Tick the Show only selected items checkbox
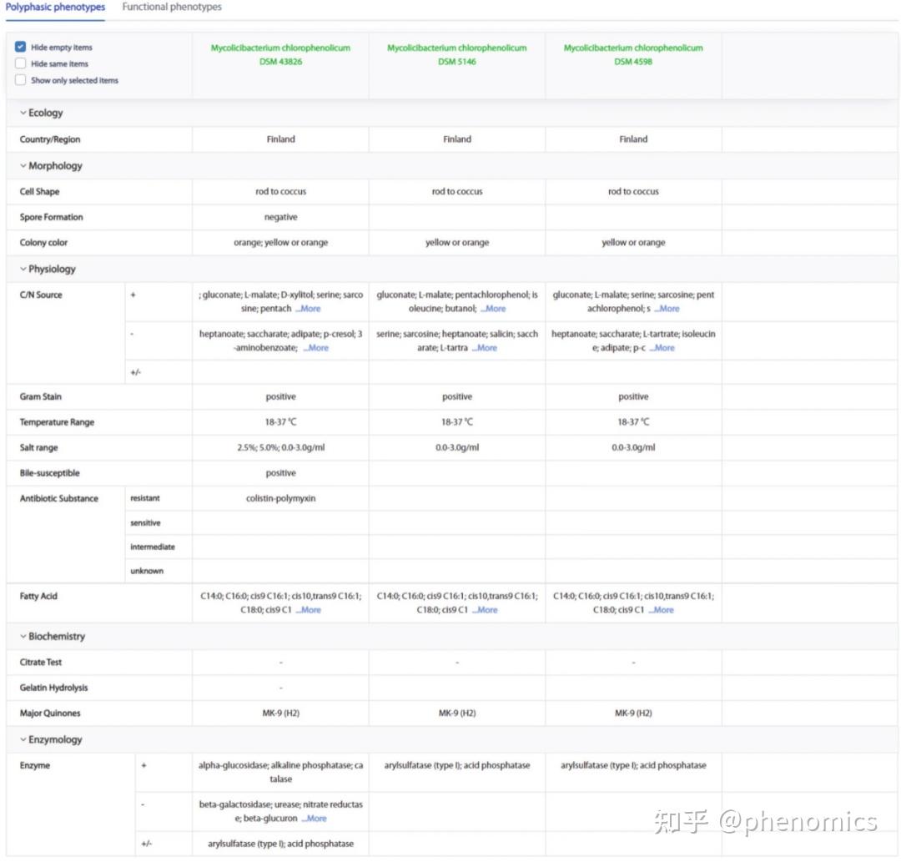 coord(21,81)
